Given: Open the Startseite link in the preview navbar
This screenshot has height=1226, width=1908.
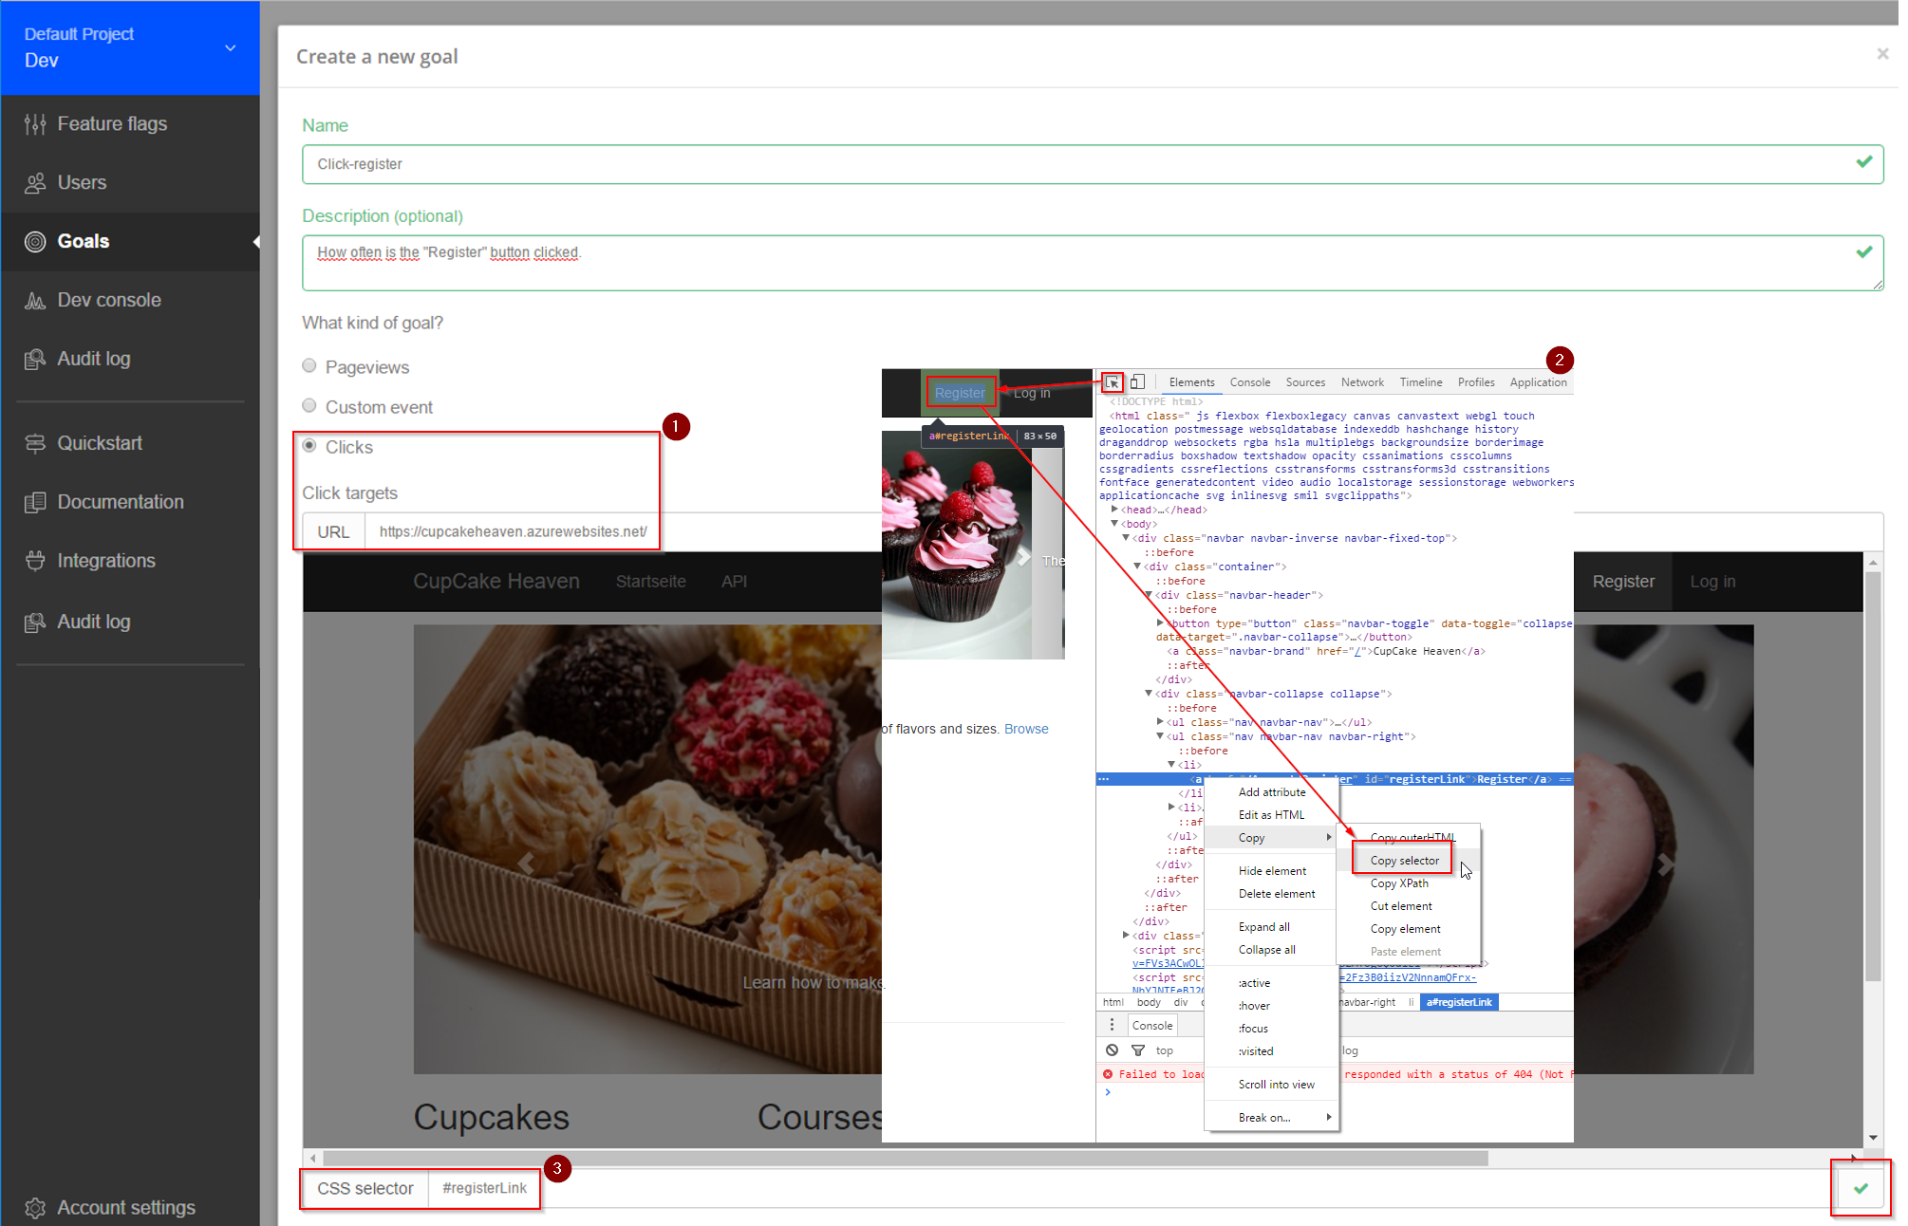Looking at the screenshot, I should [650, 582].
